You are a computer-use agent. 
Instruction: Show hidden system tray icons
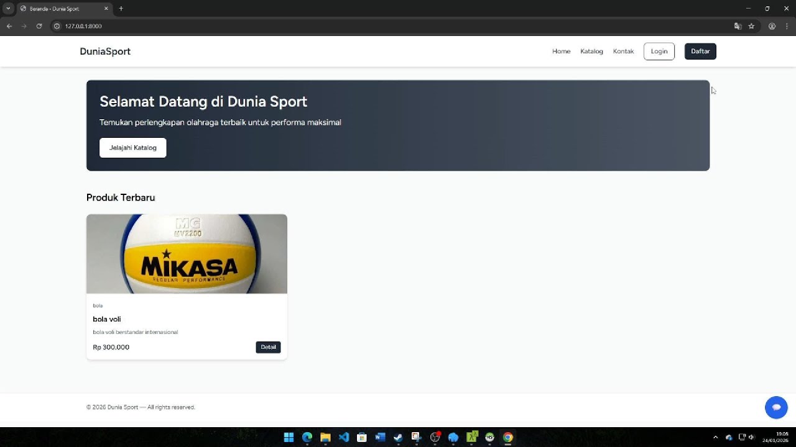coord(715,437)
